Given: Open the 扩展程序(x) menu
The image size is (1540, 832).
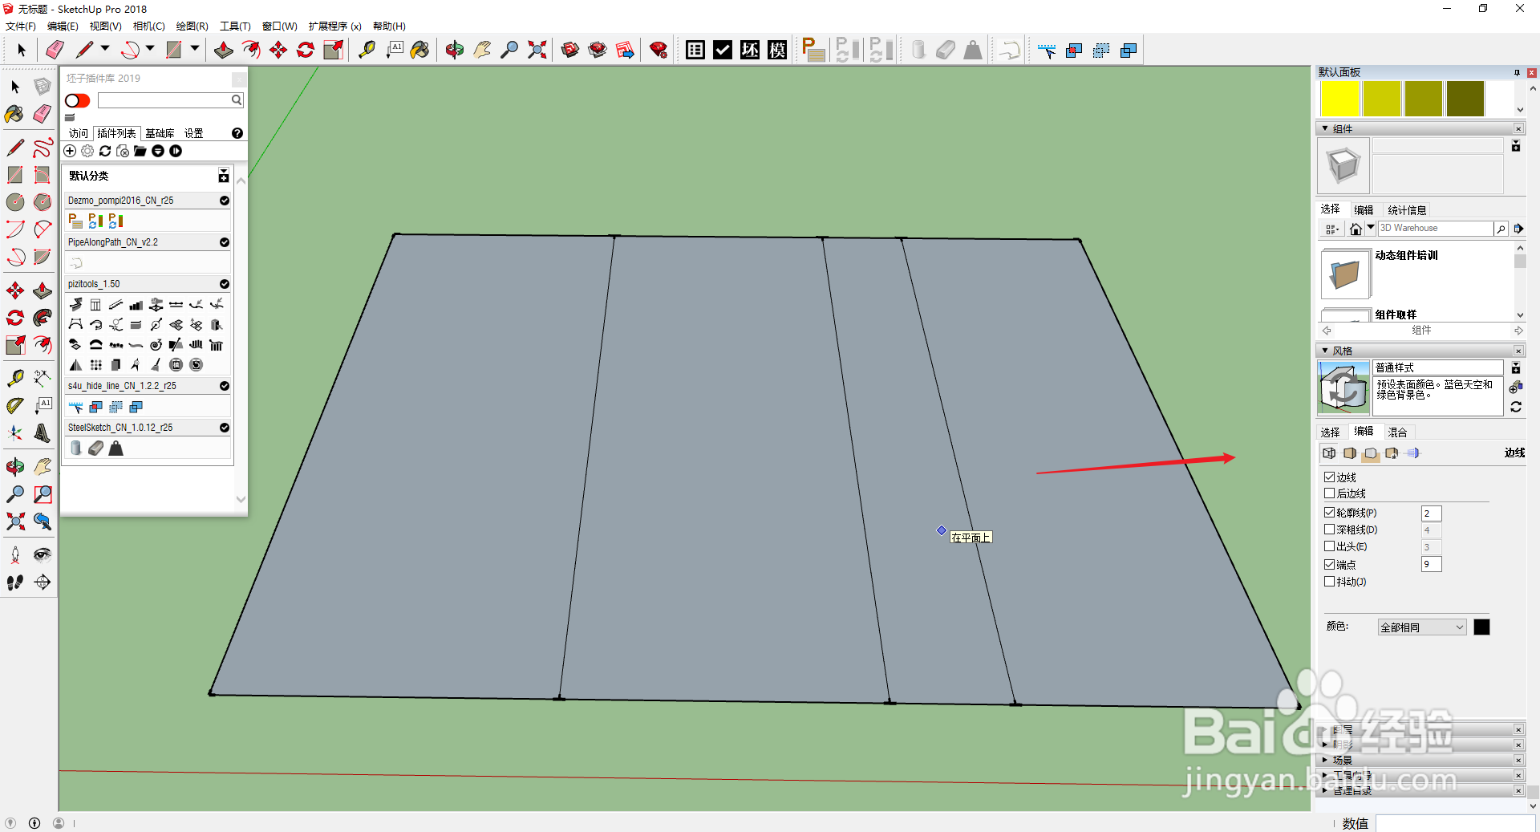Looking at the screenshot, I should (335, 26).
